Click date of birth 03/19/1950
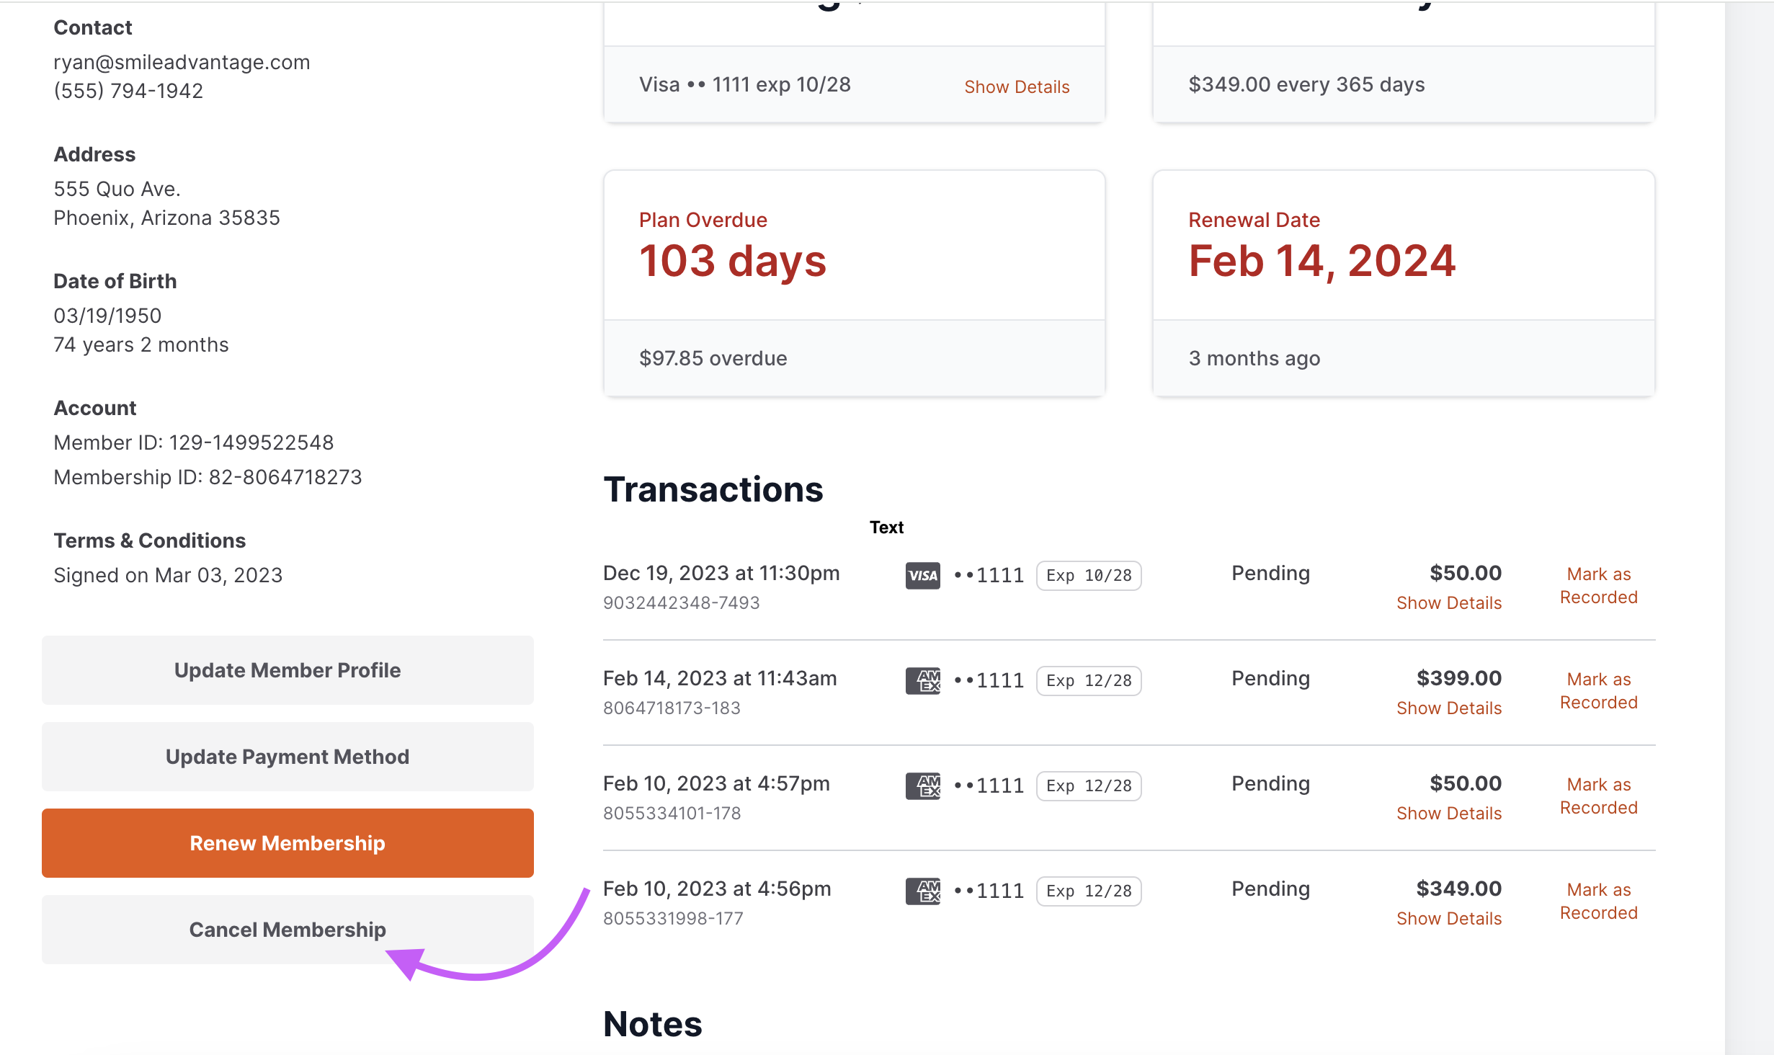Image resolution: width=1774 pixels, height=1055 pixels. (107, 316)
